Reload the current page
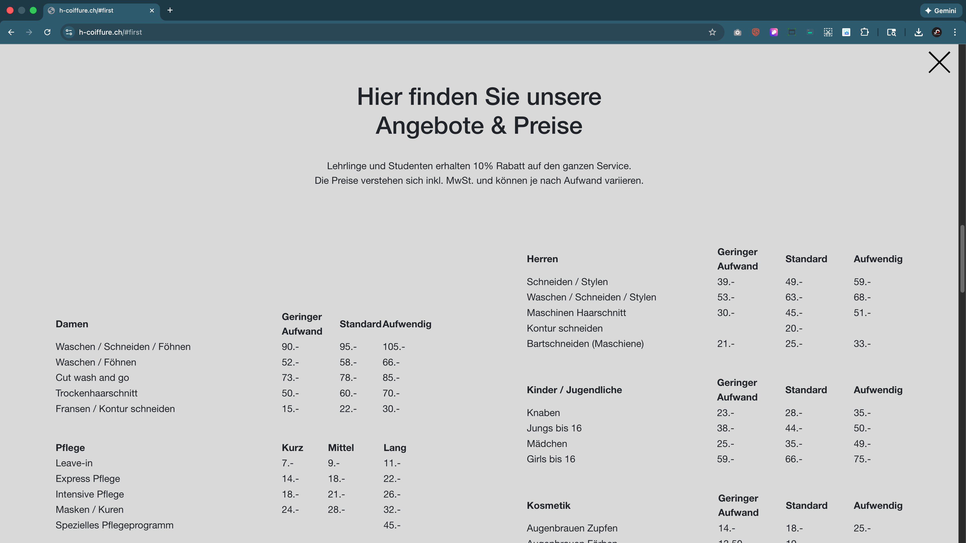Screen dimensions: 966x543 pyautogui.click(x=47, y=32)
